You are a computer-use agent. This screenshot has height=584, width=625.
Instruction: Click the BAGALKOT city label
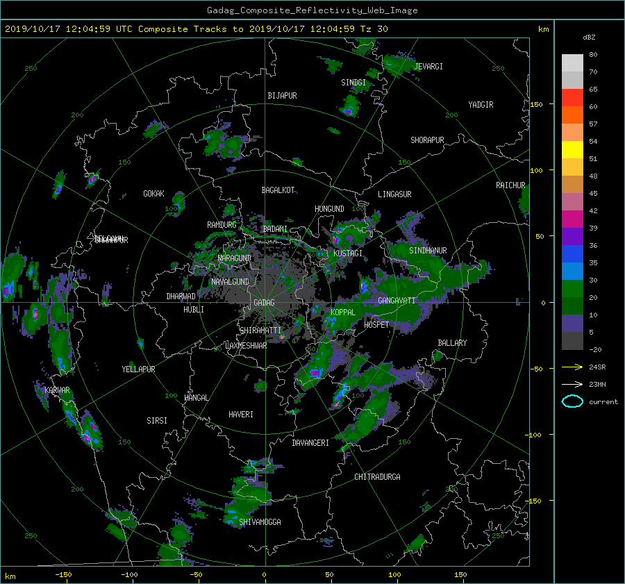pyautogui.click(x=278, y=190)
